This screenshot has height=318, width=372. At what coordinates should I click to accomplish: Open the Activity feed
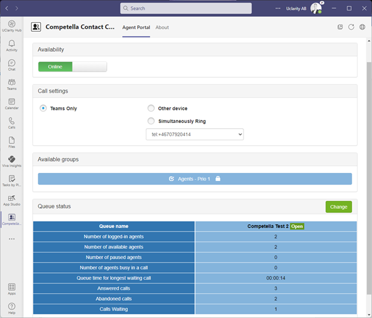tap(12, 46)
